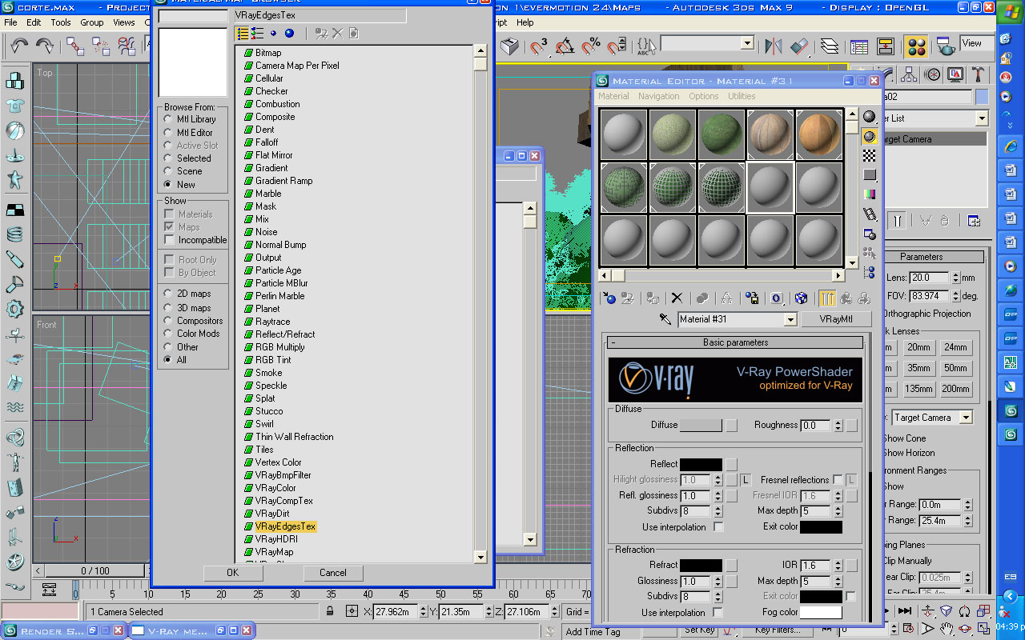Click Go to Parent icon

[846, 298]
